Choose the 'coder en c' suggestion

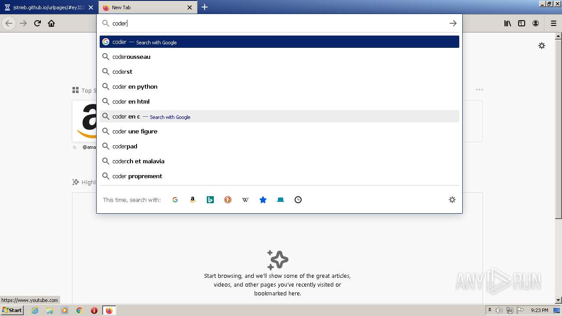coord(279,116)
